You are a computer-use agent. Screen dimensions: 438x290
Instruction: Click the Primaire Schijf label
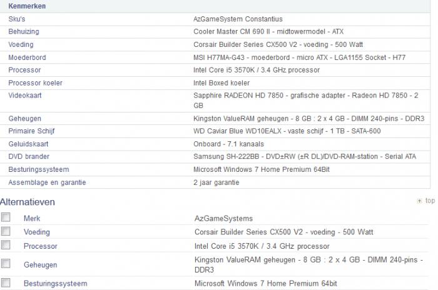pyautogui.click(x=31, y=131)
